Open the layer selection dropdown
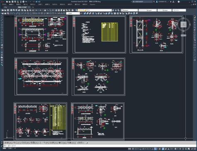The width and height of the screenshot is (197, 151). [x=95, y=10]
